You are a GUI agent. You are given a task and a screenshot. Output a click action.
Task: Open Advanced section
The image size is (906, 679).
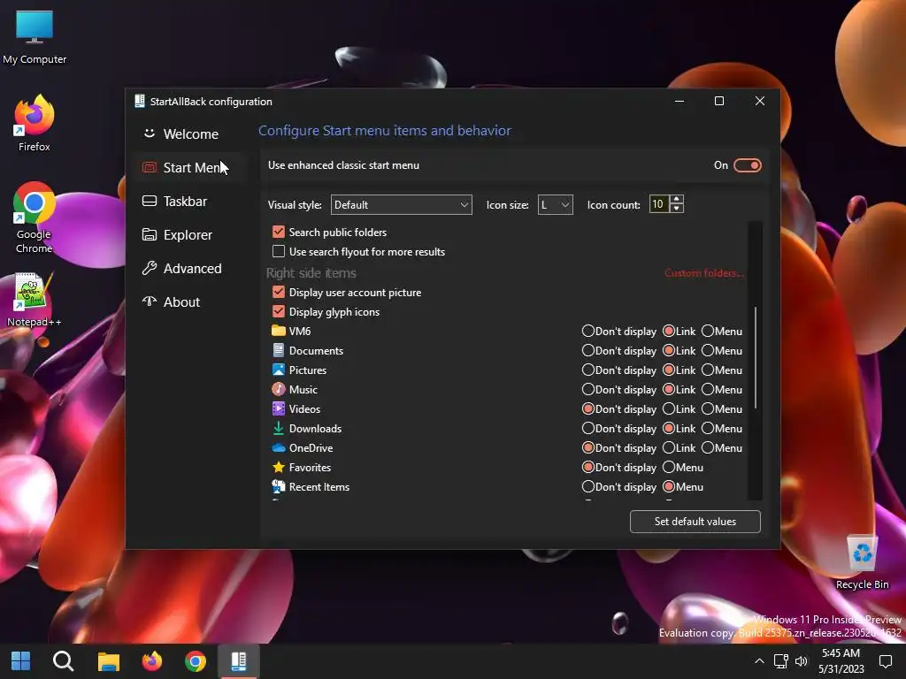click(x=191, y=268)
